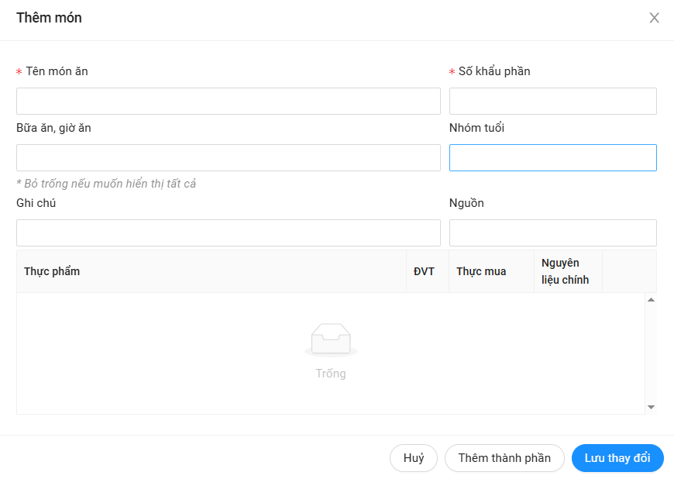
Task: Close the Thêm món dialog
Action: [654, 18]
